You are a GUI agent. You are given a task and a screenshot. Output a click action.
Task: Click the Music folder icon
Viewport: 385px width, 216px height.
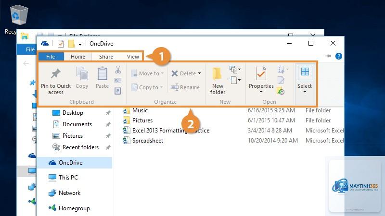[126, 110]
